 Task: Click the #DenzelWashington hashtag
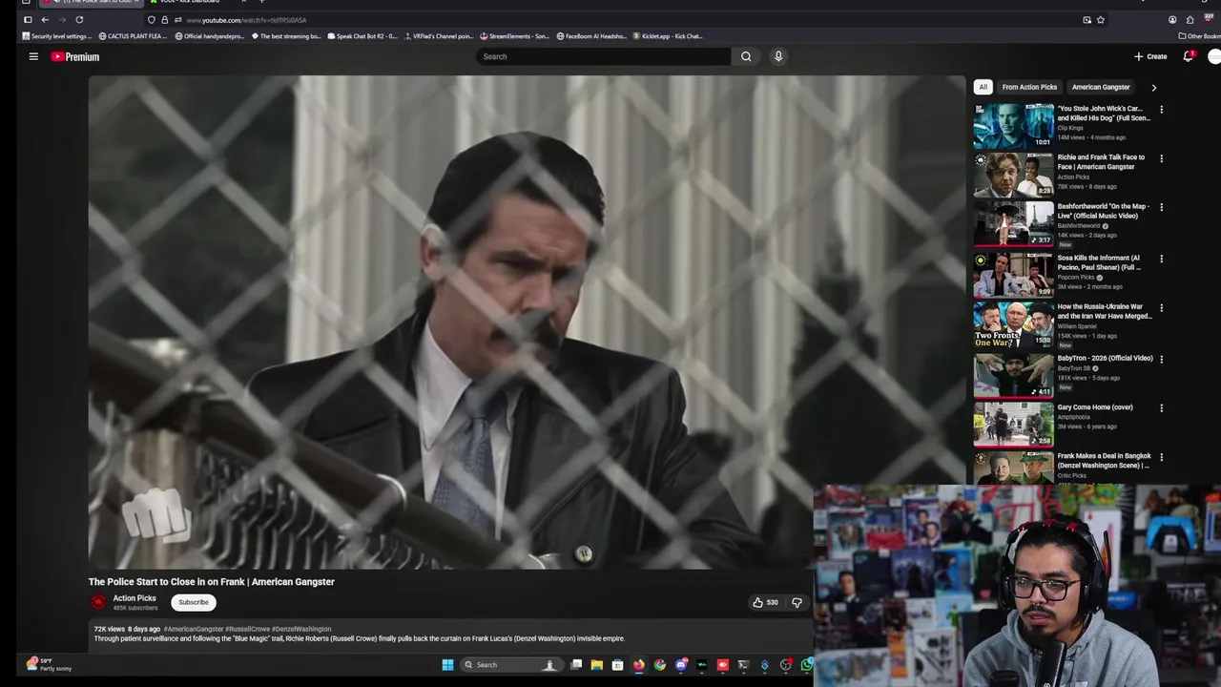coord(301,630)
